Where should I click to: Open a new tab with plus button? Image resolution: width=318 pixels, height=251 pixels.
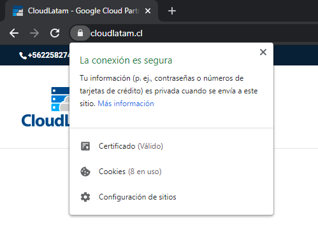pos(172,11)
